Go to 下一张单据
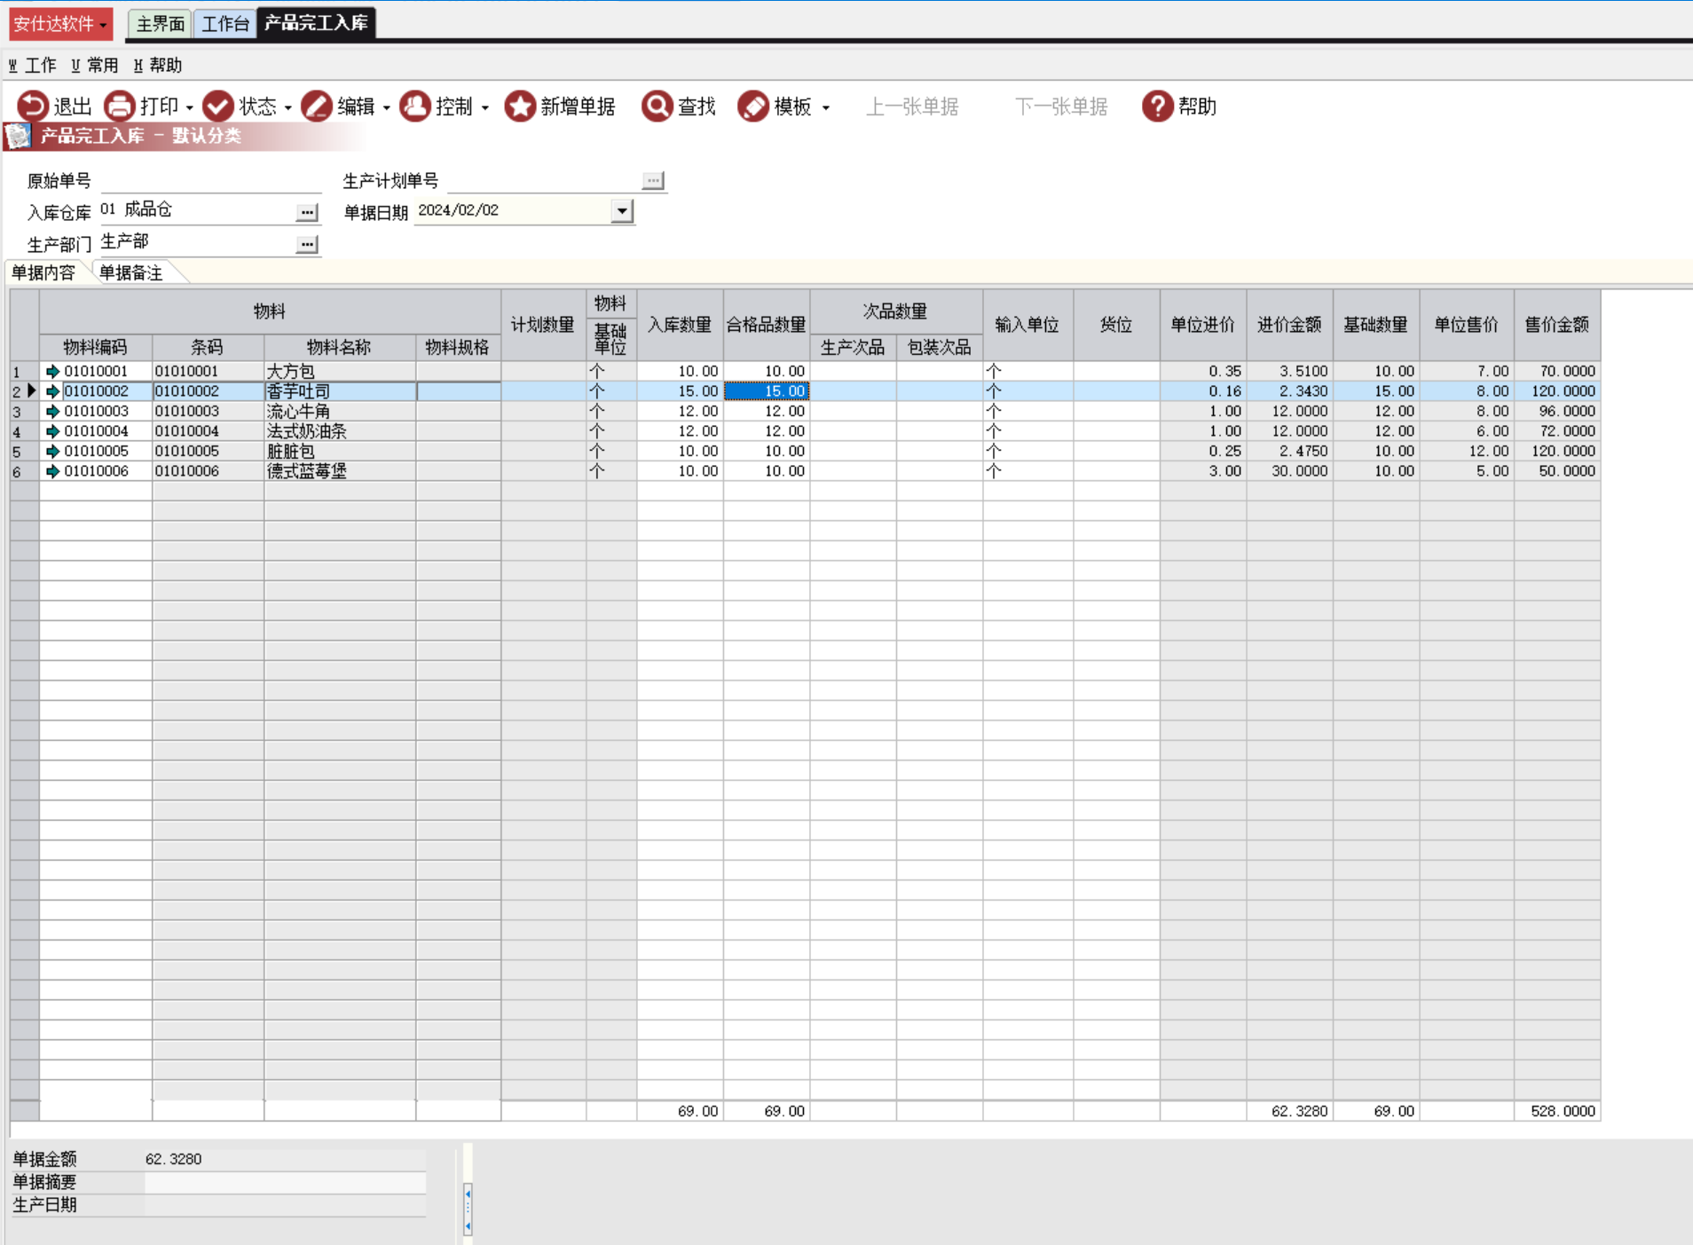Screen dimensions: 1693x1245 point(1061,106)
